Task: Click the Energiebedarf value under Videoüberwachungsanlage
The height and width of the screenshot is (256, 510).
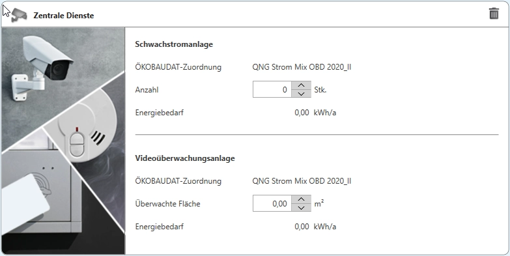Action: (302, 227)
